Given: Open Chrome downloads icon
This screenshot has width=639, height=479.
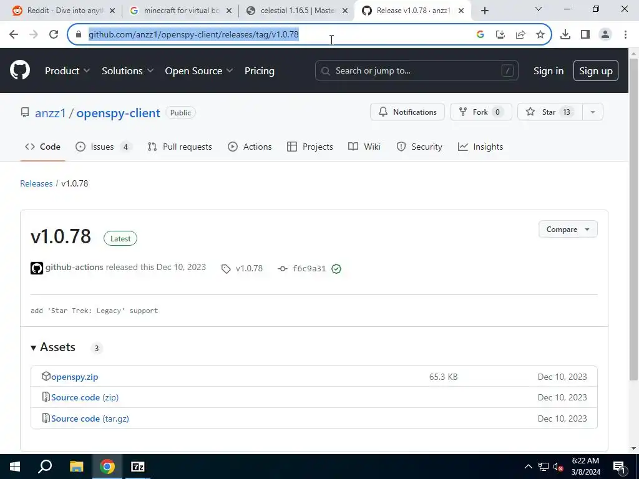Looking at the screenshot, I should point(565,35).
